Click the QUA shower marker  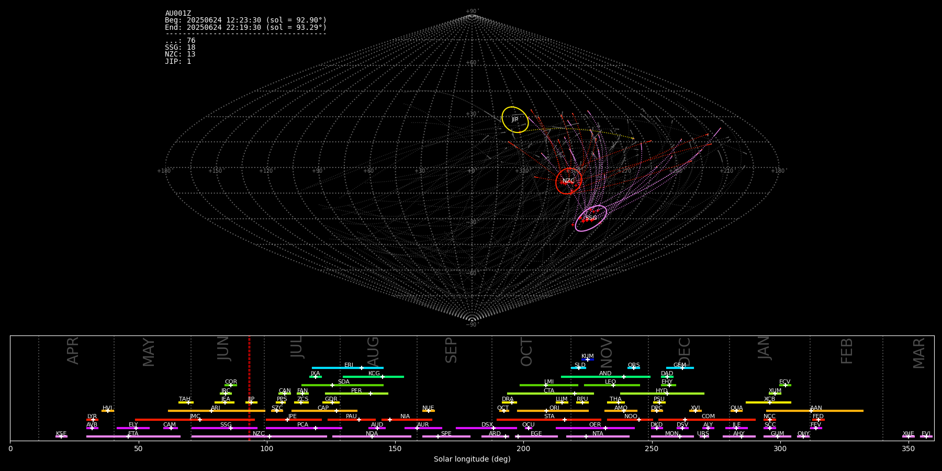point(736,411)
